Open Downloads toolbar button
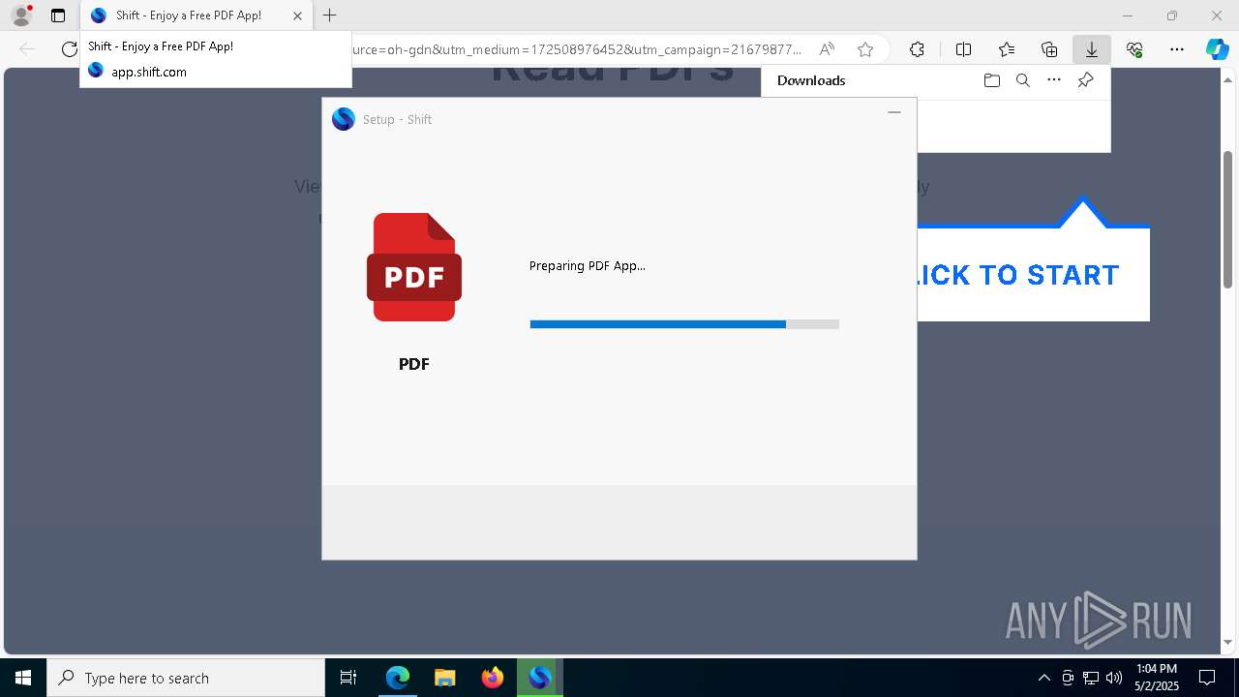This screenshot has width=1239, height=697. (1092, 49)
